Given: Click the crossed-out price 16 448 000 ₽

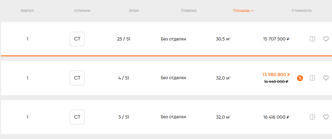Looking at the screenshot, I should click(x=276, y=82).
